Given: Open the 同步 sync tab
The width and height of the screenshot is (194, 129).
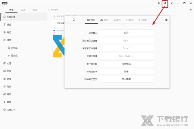Looking at the screenshot, I should pos(104,20).
